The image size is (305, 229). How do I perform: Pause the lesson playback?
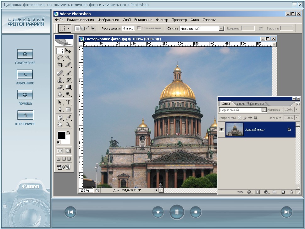177,212
